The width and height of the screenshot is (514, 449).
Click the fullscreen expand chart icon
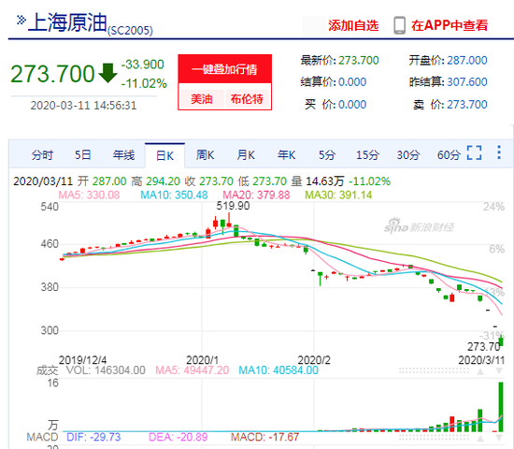tap(474, 152)
